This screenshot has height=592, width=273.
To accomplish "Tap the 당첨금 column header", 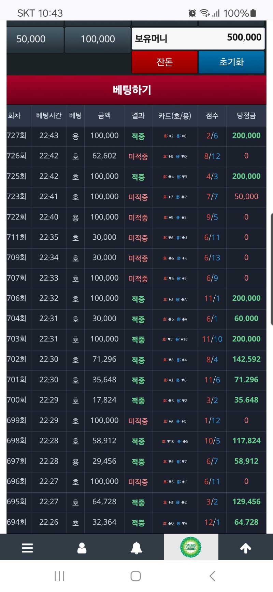I will 246,116.
